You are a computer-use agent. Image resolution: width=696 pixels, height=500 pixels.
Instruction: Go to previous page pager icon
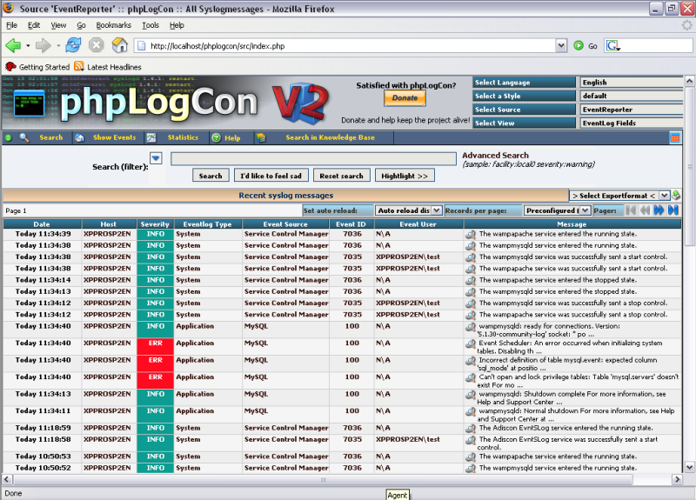(x=645, y=210)
